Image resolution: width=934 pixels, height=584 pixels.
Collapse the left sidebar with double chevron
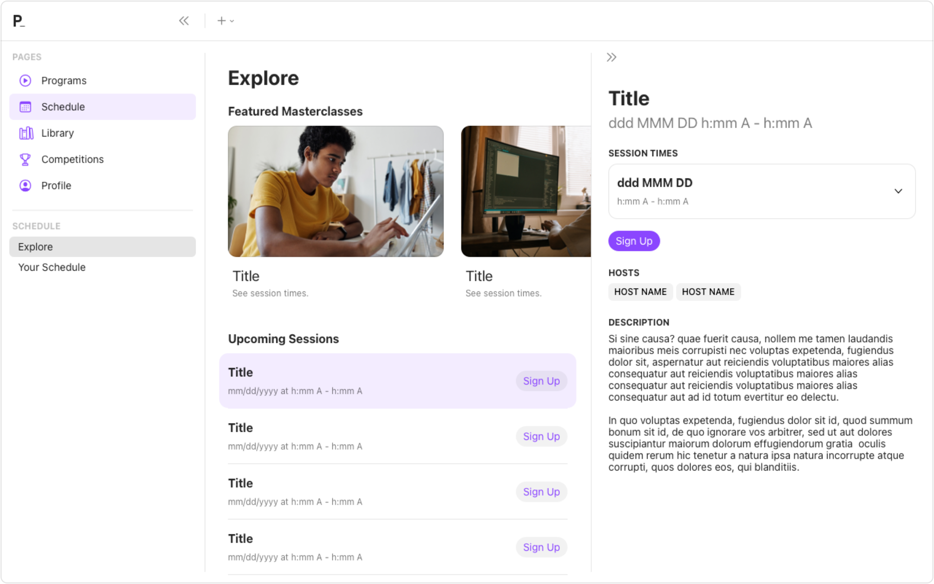[183, 21]
